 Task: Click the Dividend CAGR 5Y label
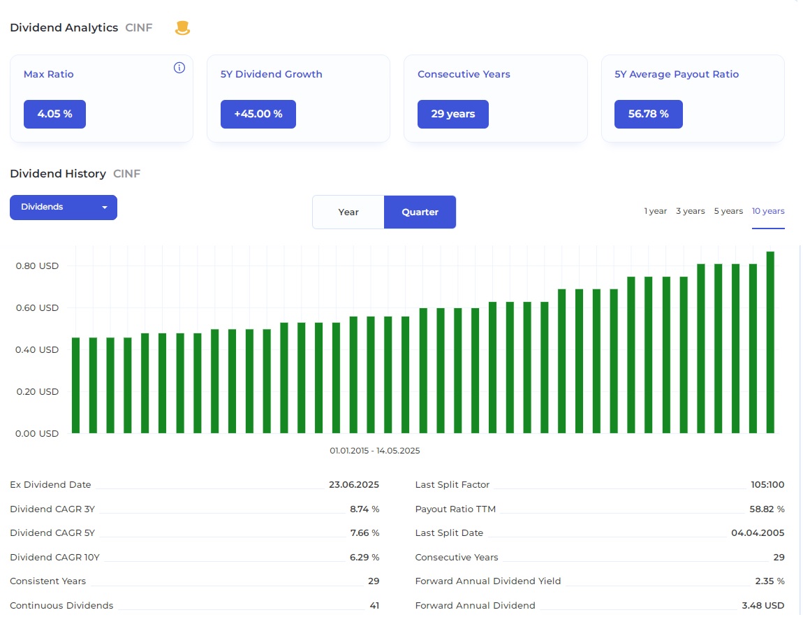pos(52,533)
